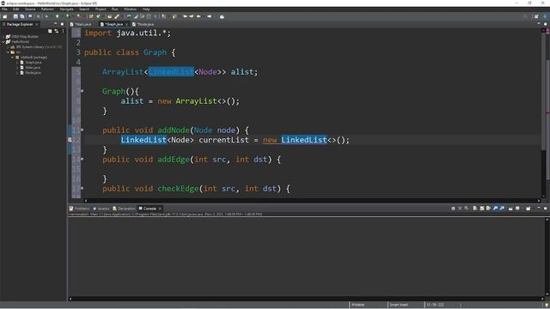The height and width of the screenshot is (309, 550).
Task: Click the green Run button in toolbar
Action: coord(58,16)
